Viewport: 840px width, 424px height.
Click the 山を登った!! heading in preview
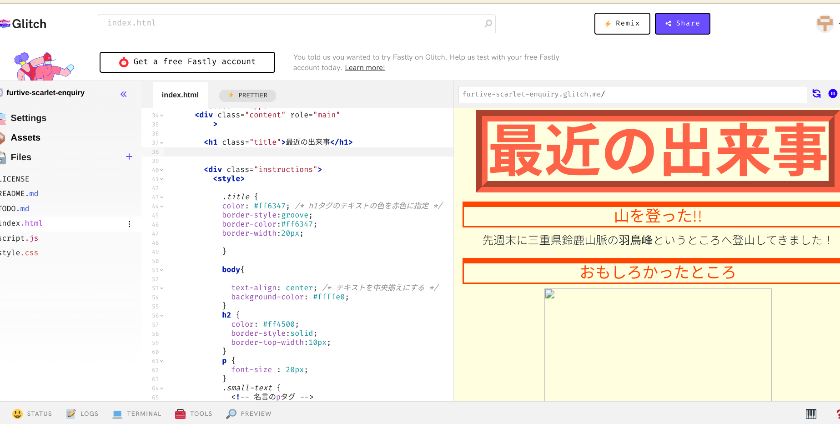point(658,216)
